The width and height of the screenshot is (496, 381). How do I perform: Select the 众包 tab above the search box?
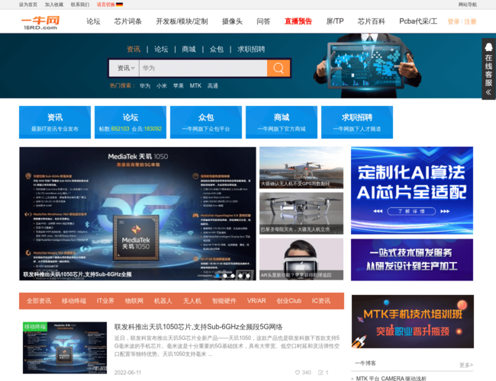pyautogui.click(x=217, y=49)
